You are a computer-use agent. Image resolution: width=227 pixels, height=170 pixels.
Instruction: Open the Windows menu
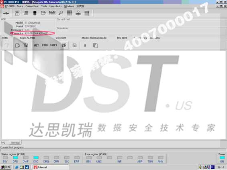pos(69,6)
